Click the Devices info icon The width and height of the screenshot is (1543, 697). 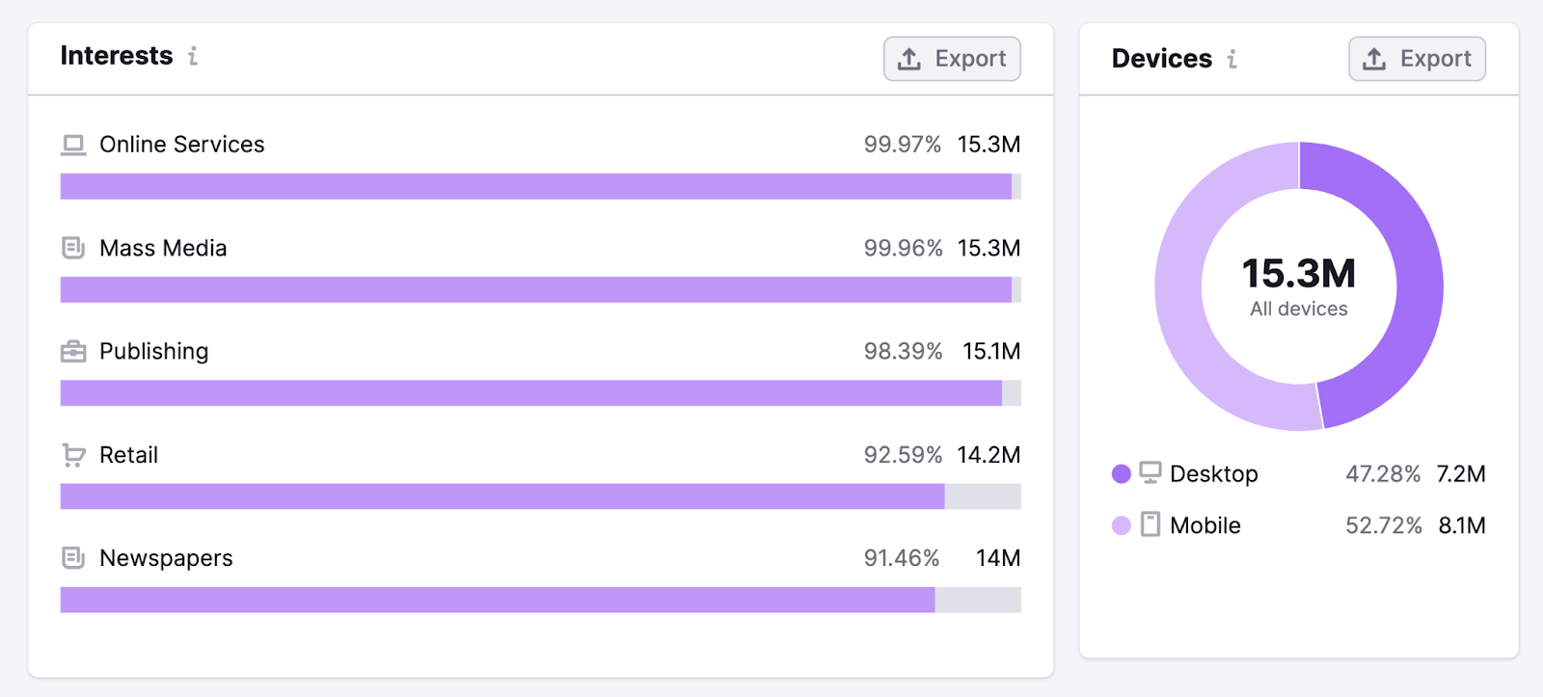1232,59
